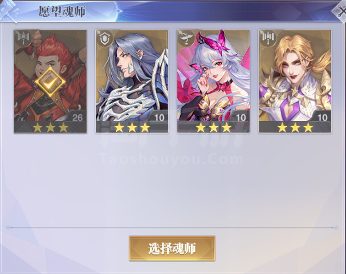The width and height of the screenshot is (346, 274).
Task: Click the shield defense icon on silver-haired card
Action: click(x=105, y=39)
